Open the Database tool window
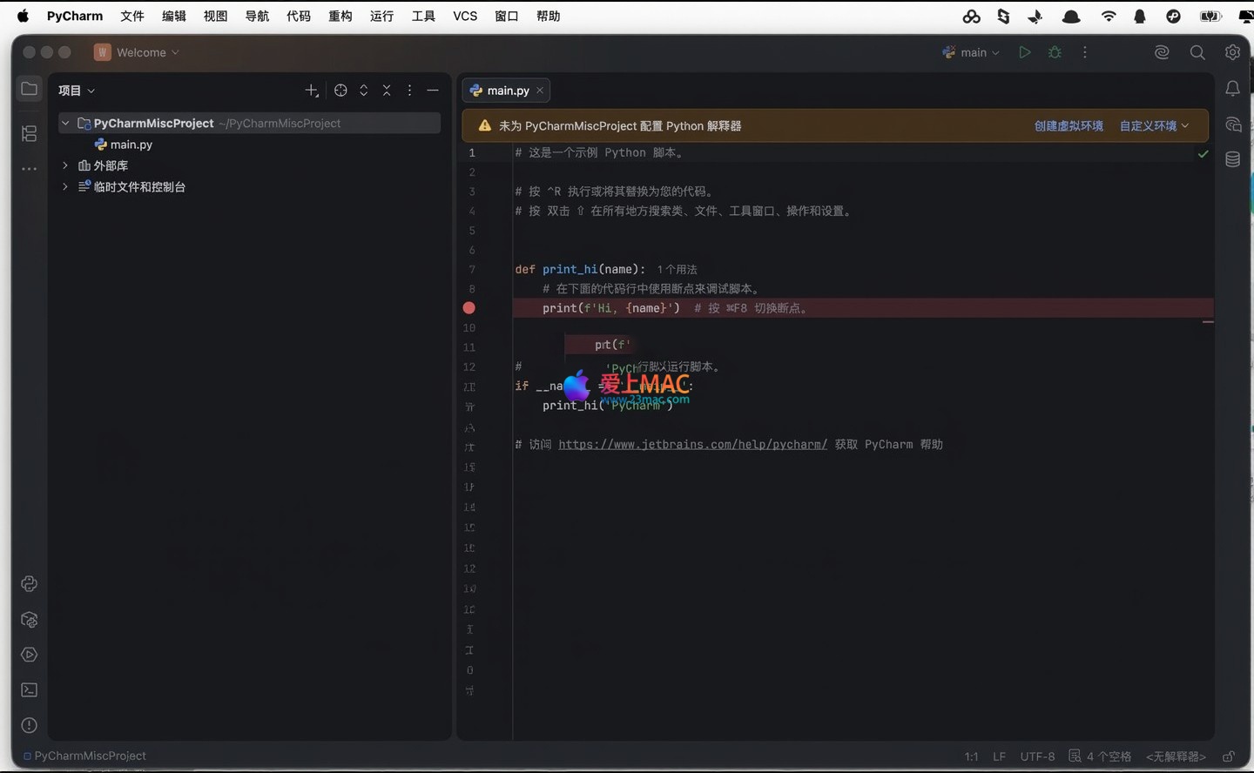The image size is (1254, 773). click(x=1232, y=159)
